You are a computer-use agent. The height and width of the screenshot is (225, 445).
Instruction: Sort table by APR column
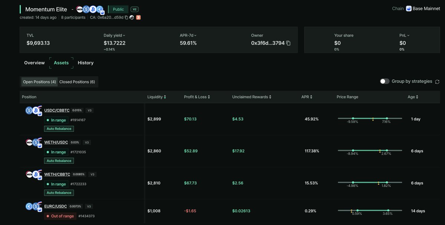pos(306,97)
